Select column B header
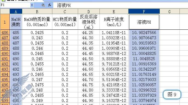The width and height of the screenshot is (188, 105). 37,12
